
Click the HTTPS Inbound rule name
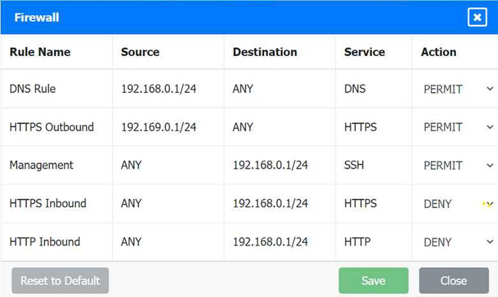tap(48, 204)
